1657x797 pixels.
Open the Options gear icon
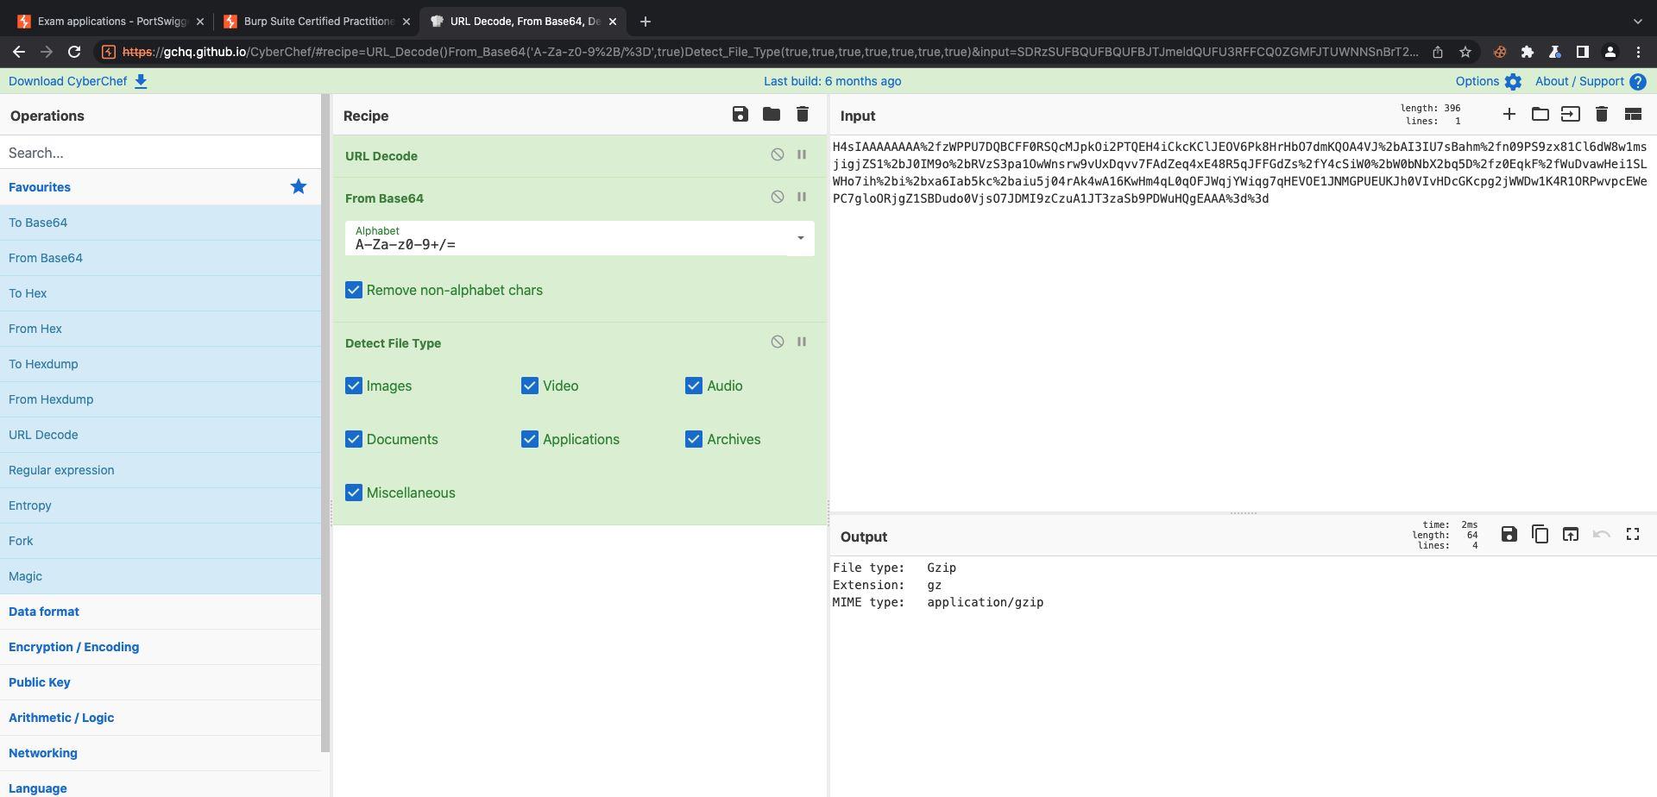[x=1513, y=82]
